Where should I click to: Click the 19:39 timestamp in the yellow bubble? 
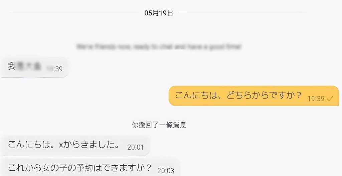coord(316,99)
